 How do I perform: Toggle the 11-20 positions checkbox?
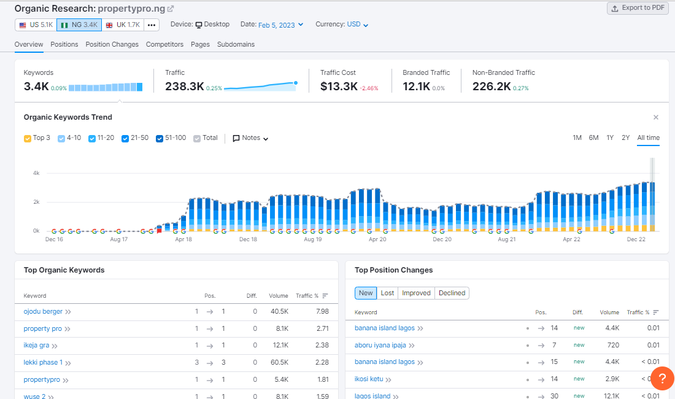[91, 139]
